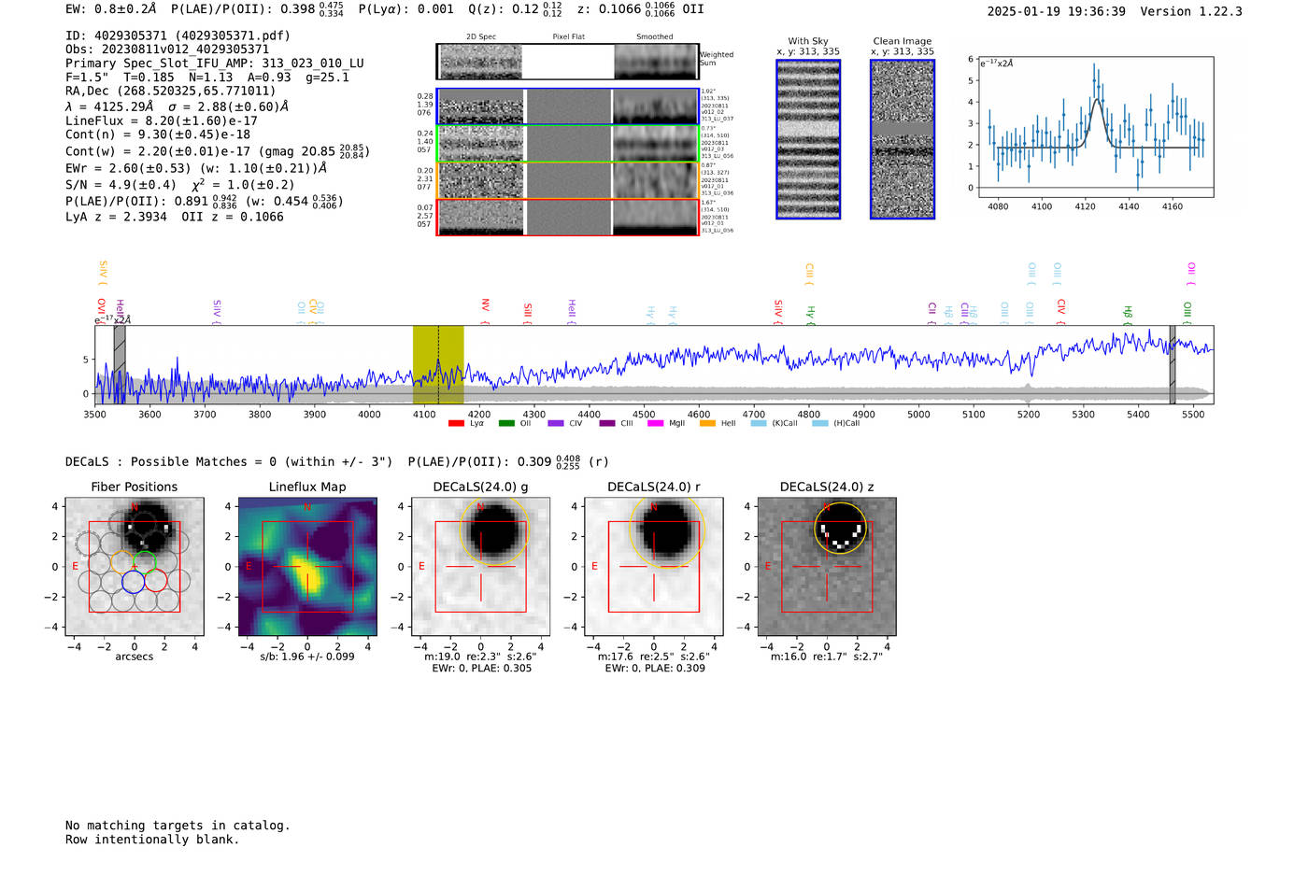
Task: Click the Lyα red legend swatch
Action: 456,424
